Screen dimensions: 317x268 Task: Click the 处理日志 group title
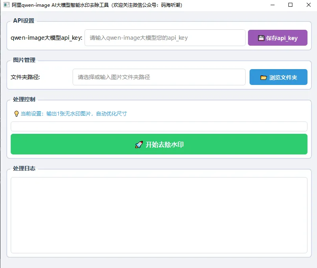coord(24,168)
